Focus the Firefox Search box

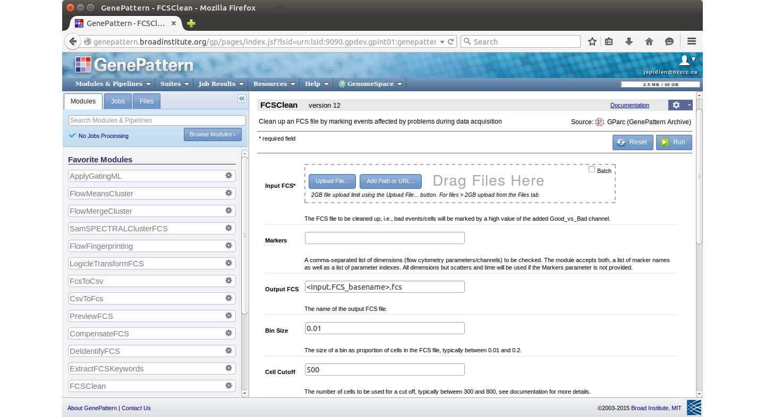coord(520,41)
